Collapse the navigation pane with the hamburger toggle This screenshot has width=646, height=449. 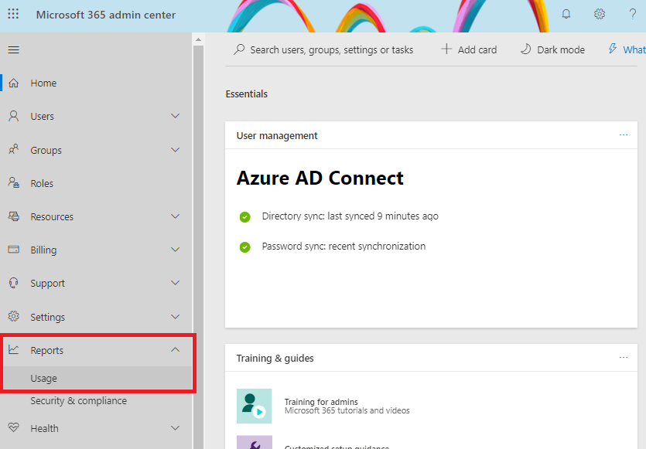tap(13, 49)
